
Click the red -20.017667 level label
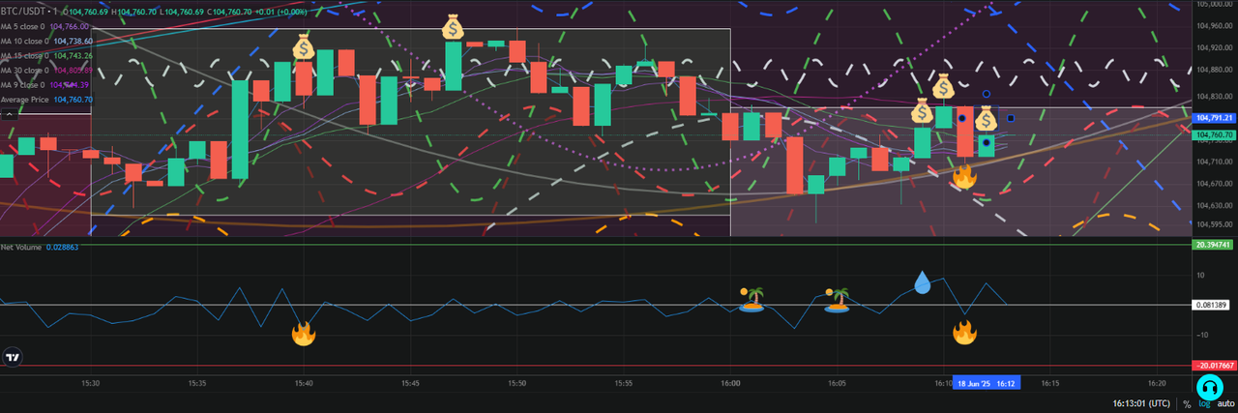pyautogui.click(x=1216, y=366)
